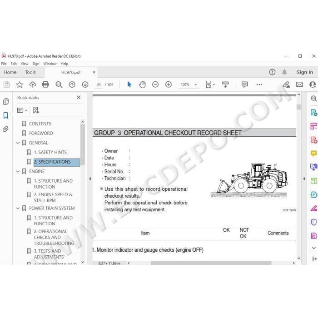318x318 pixels.
Task: Open the bookmark options dropdown
Action: tap(22, 110)
